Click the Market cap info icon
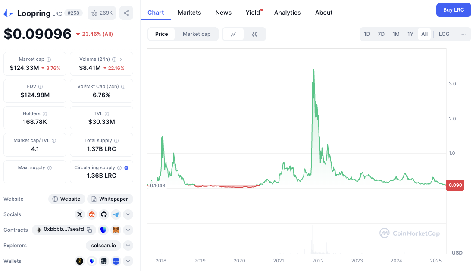The image size is (476, 271). (49, 60)
